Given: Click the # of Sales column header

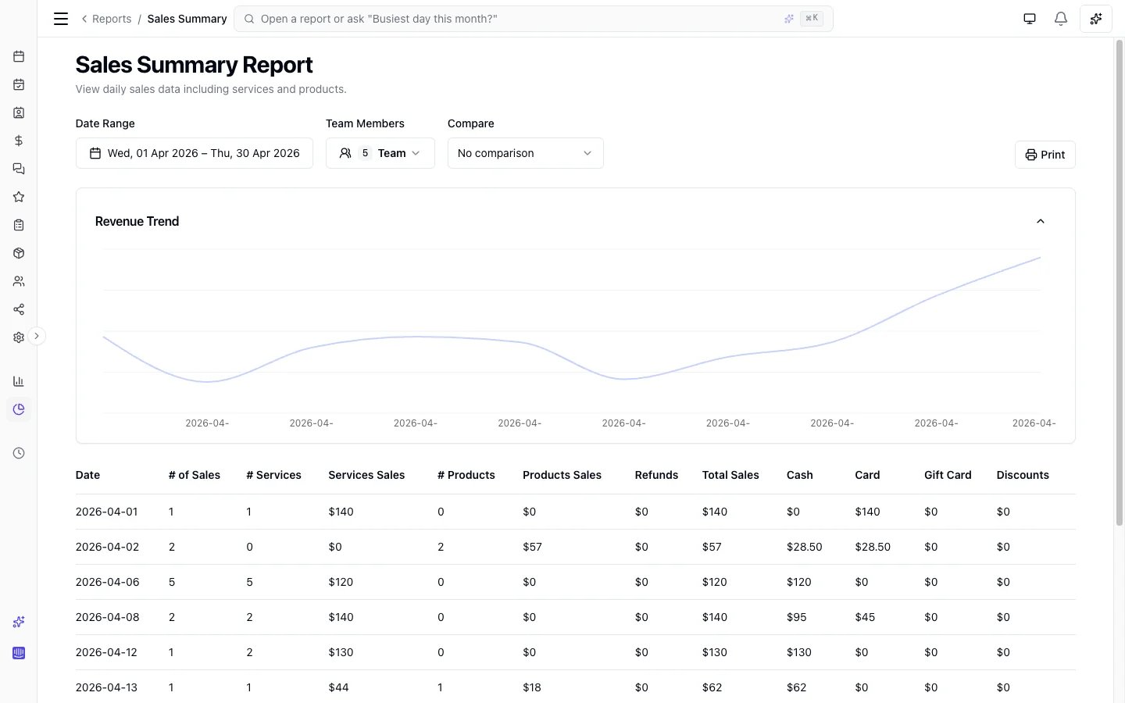Looking at the screenshot, I should tap(195, 475).
